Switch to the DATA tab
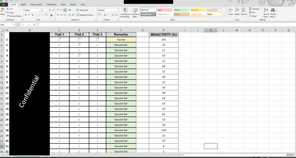Screen dimensions: 296x158 coord(63,4)
